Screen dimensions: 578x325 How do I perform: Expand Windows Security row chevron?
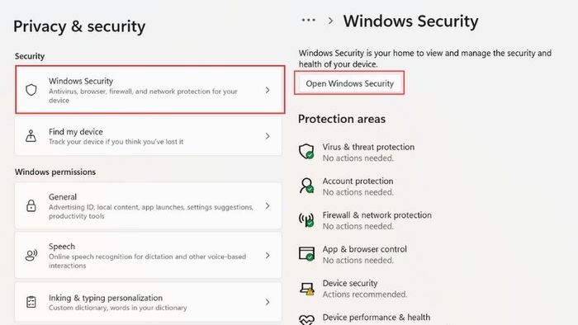268,90
